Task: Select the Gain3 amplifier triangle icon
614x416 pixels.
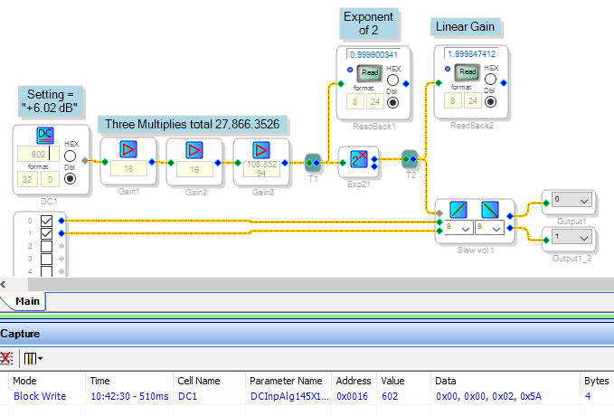Action: [x=261, y=150]
